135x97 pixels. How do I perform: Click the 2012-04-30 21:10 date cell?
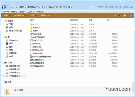pyautogui.click(x=77, y=60)
